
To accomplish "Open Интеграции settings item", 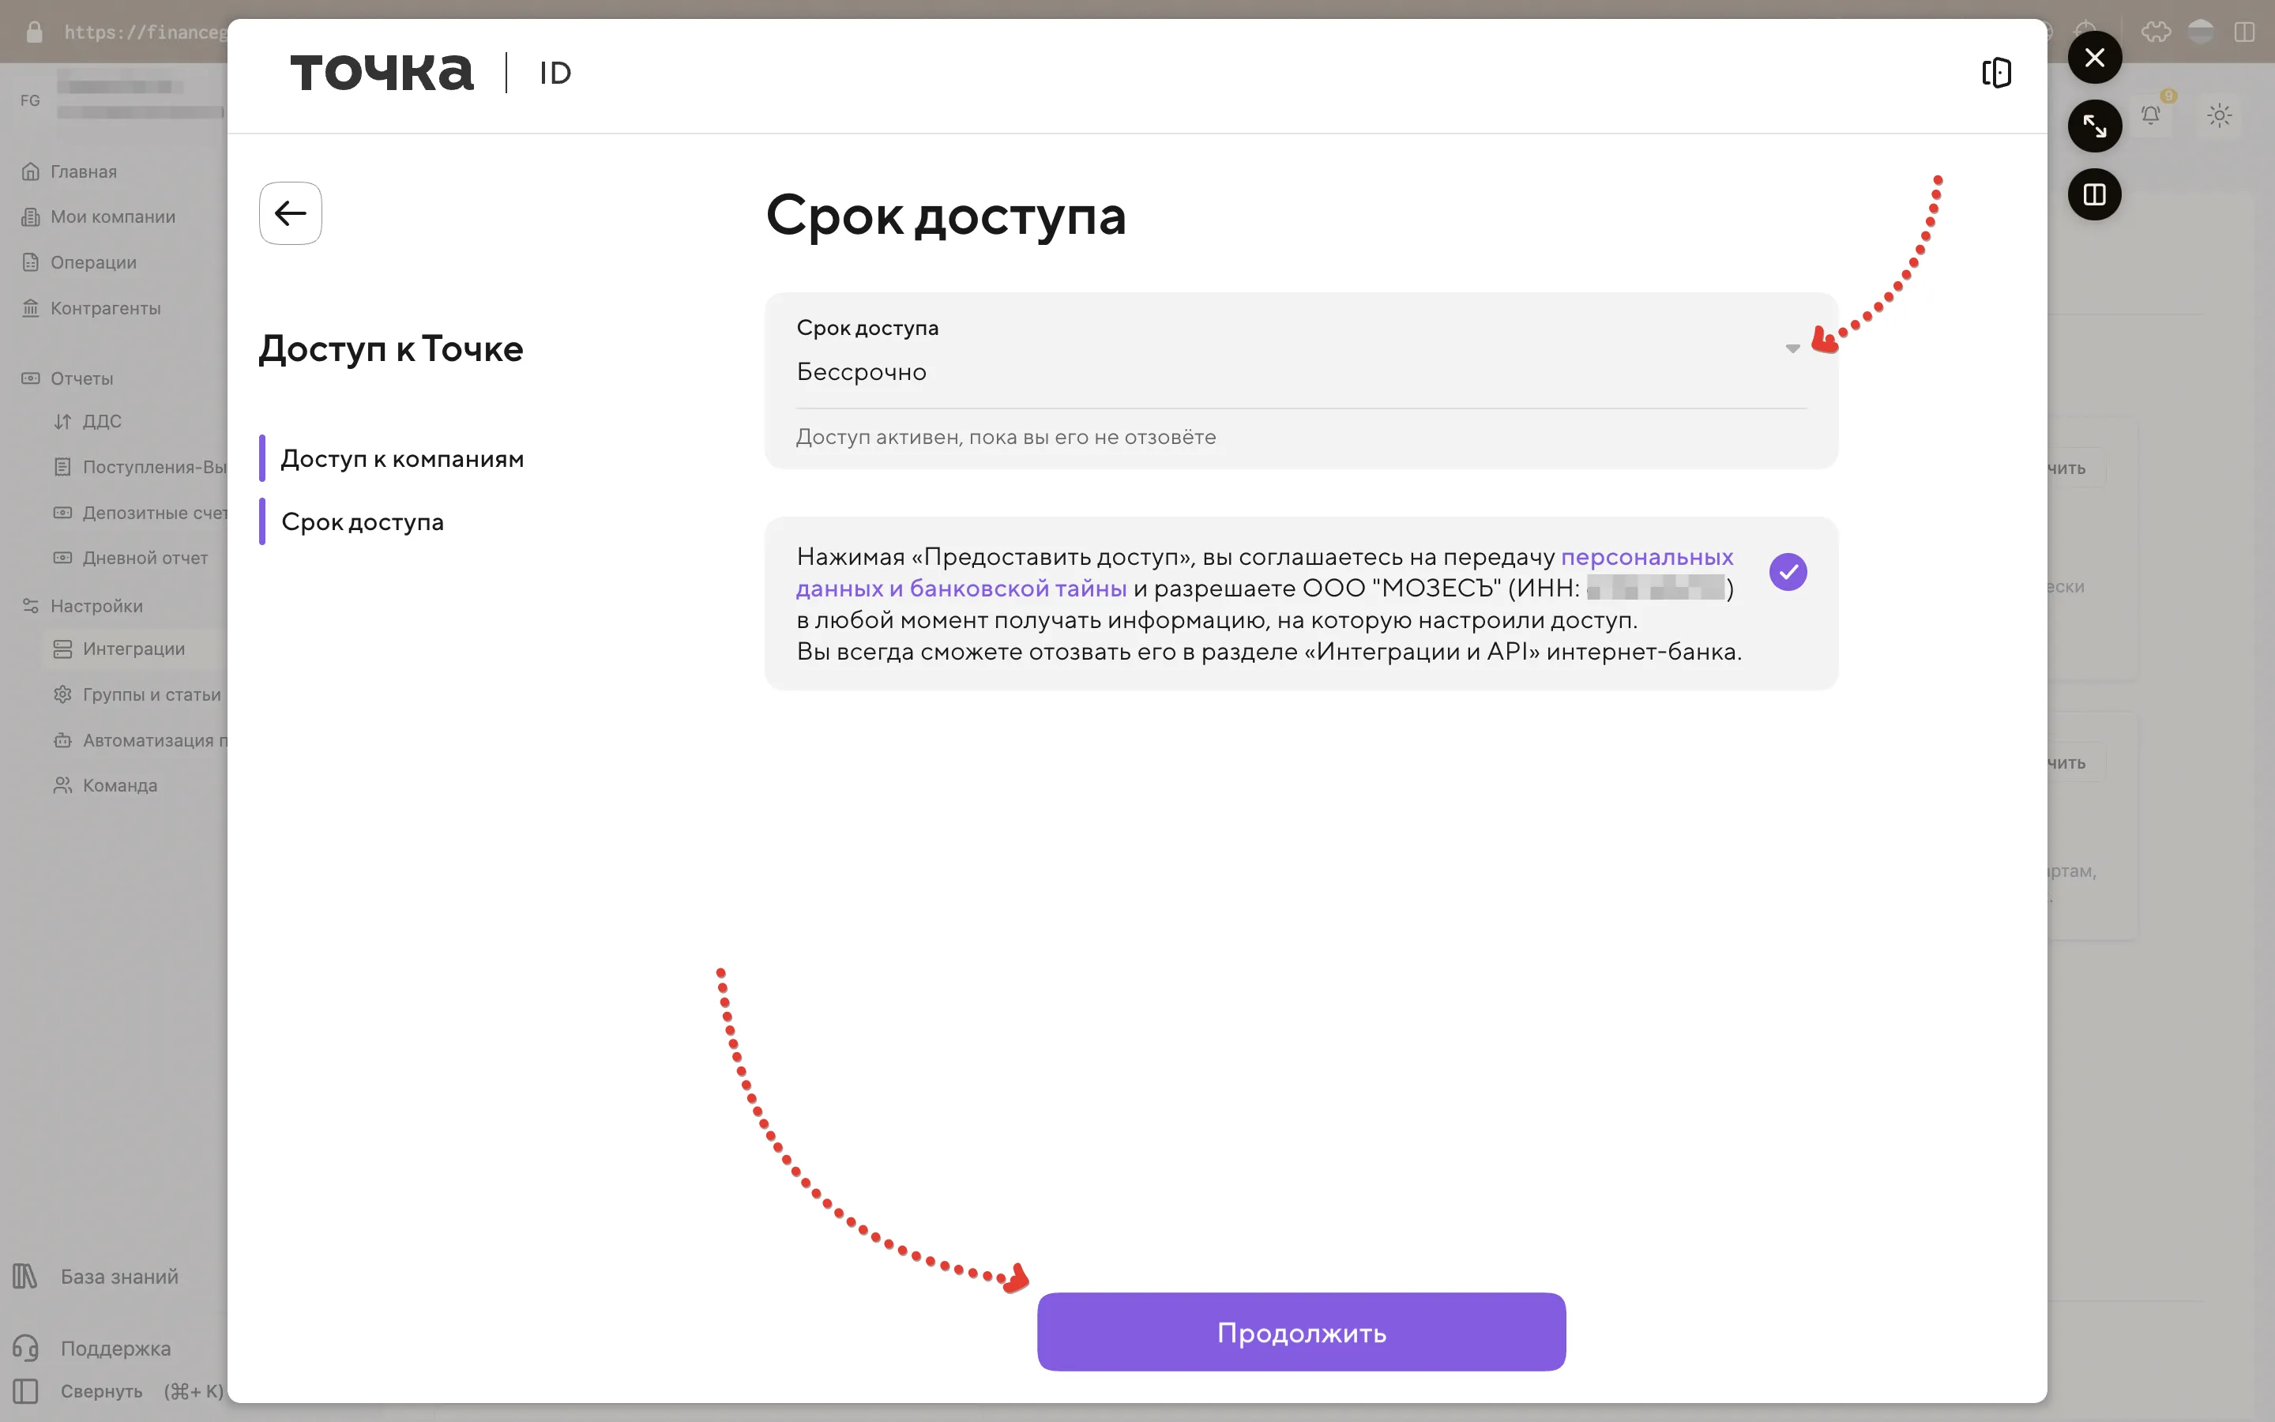I will pyautogui.click(x=133, y=649).
